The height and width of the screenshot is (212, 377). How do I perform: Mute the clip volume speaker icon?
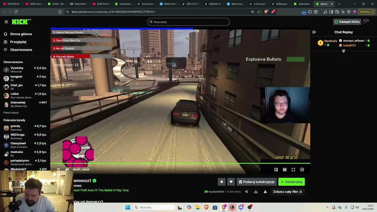point(67,170)
